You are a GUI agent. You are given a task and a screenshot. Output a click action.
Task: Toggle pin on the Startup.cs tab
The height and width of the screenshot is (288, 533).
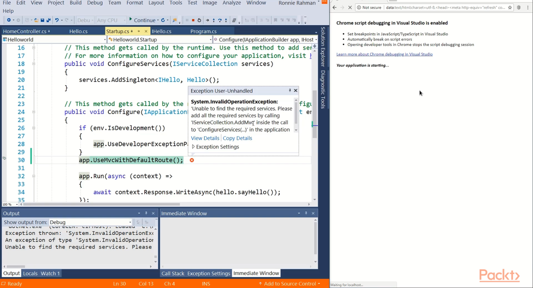[x=139, y=31]
